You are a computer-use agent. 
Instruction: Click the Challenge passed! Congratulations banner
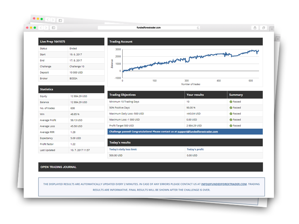(185, 132)
